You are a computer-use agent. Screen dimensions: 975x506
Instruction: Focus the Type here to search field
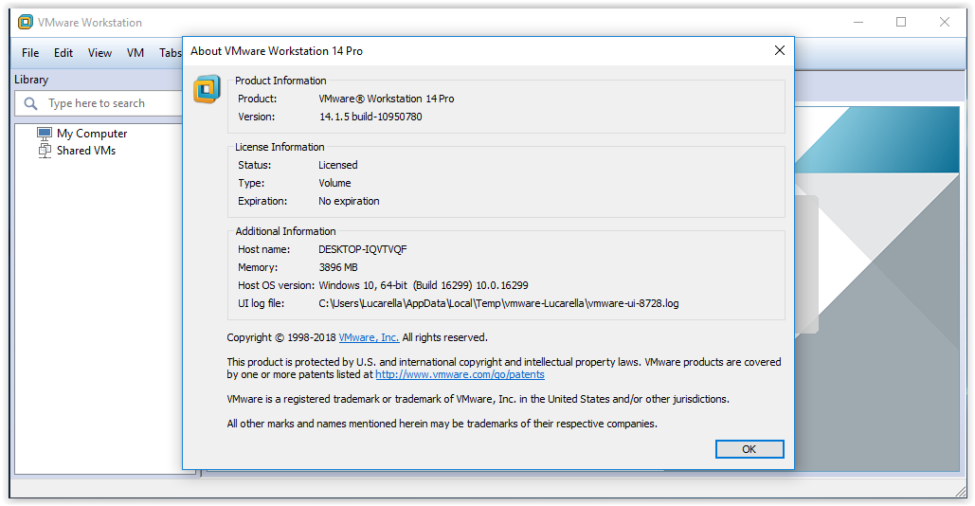(x=99, y=103)
